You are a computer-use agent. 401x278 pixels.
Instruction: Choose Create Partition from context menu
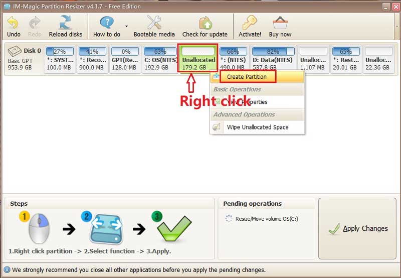[x=257, y=77]
